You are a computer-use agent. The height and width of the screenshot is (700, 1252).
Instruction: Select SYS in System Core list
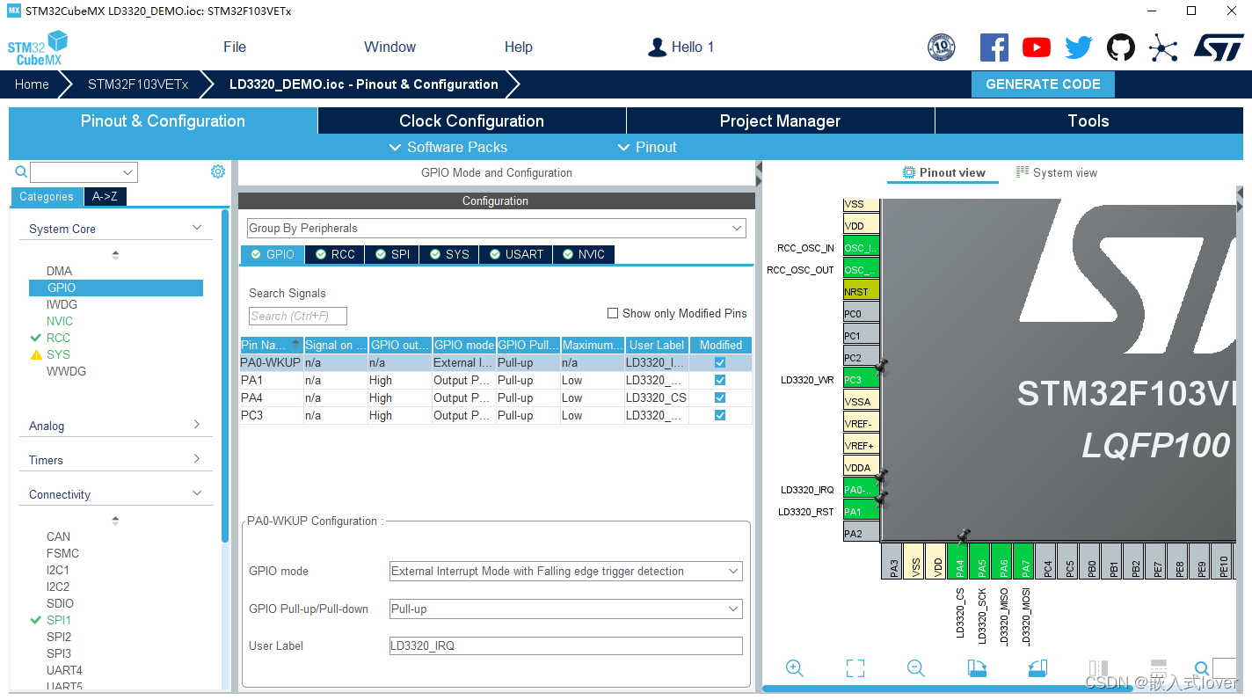58,354
